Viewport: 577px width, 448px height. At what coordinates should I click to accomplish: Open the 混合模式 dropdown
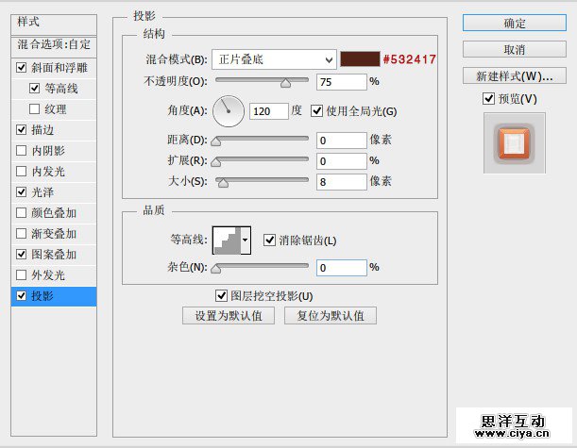(x=274, y=59)
